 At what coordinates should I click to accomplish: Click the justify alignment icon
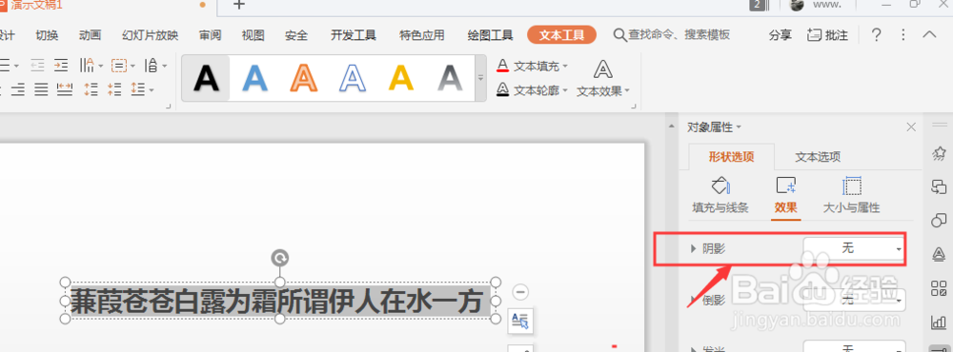click(41, 89)
